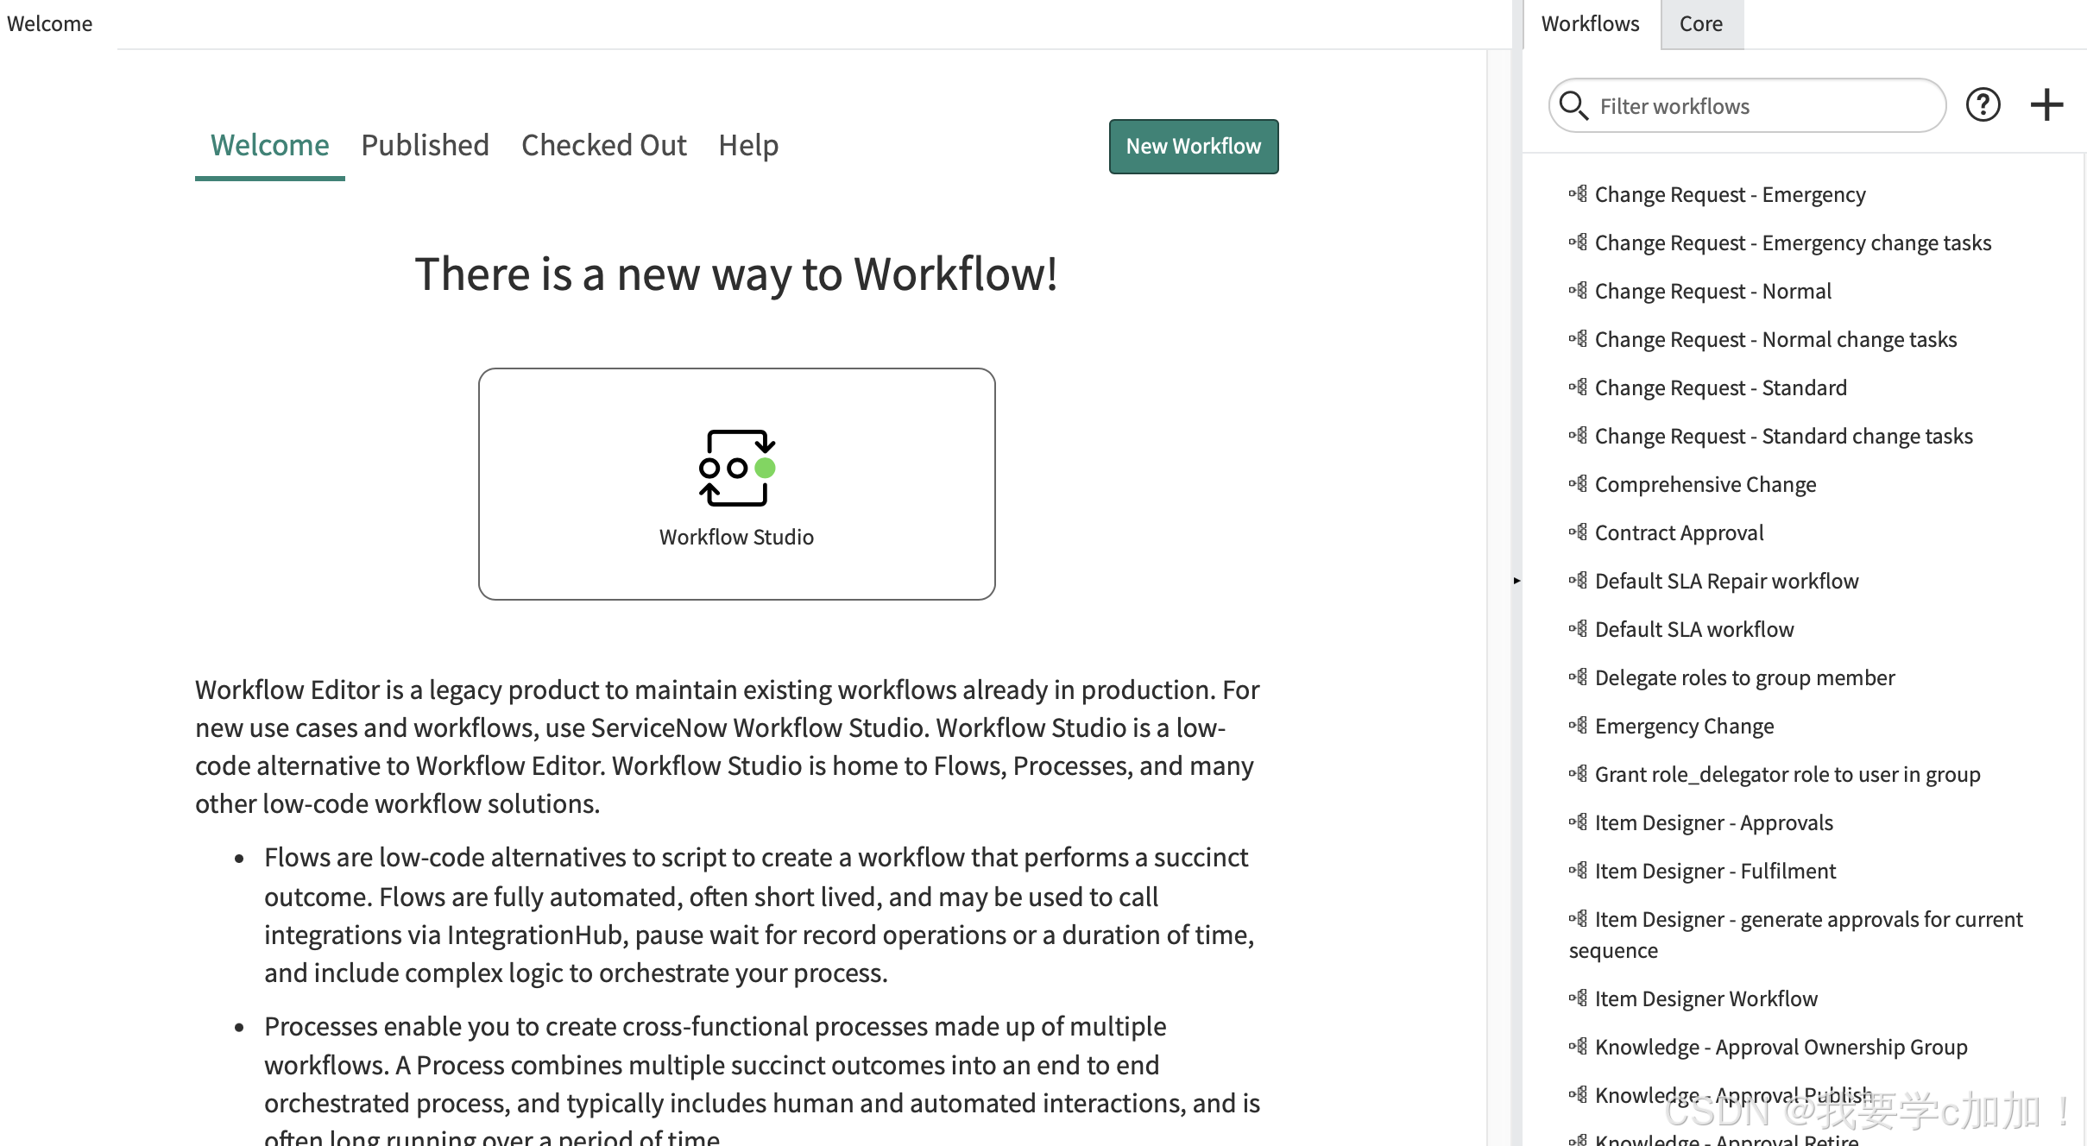The width and height of the screenshot is (2087, 1146).
Task: Open the Checked Out tab
Action: coord(603,145)
